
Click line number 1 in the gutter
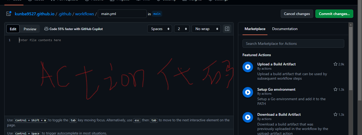10,40
